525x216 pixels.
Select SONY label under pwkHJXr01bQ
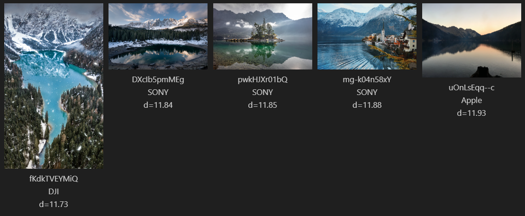[x=262, y=93]
